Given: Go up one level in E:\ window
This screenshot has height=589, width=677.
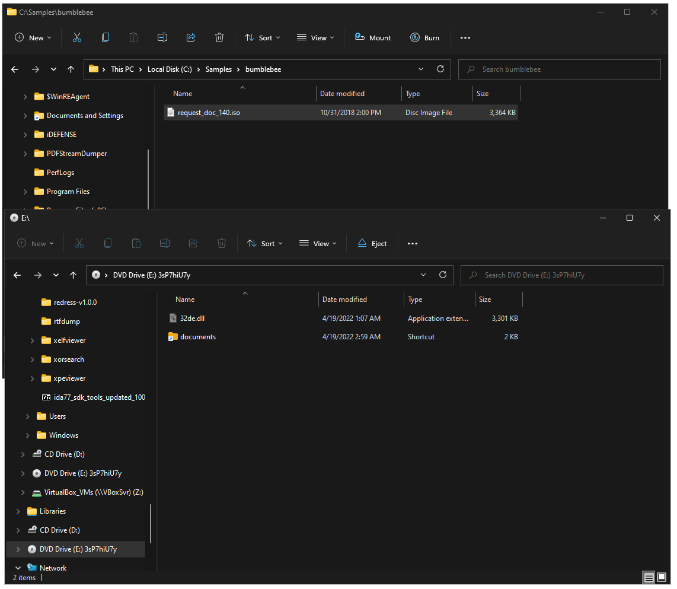Looking at the screenshot, I should point(74,275).
